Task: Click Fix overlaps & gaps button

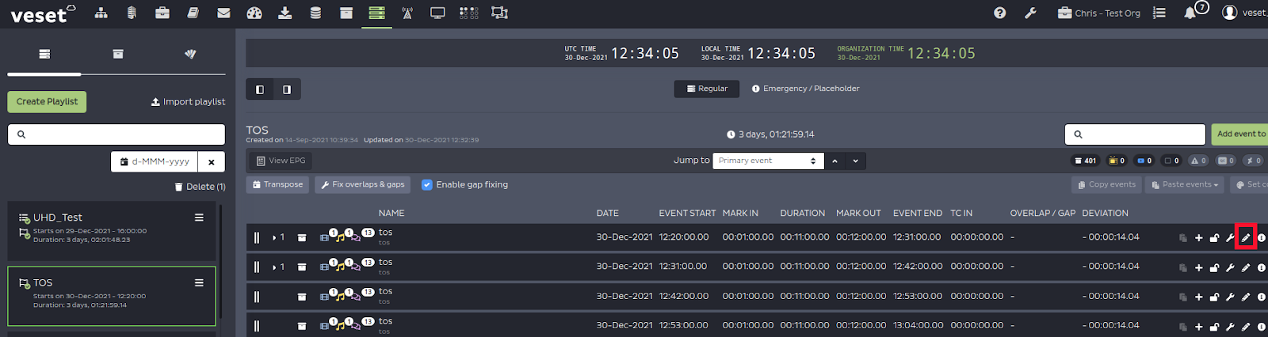Action: click(362, 184)
